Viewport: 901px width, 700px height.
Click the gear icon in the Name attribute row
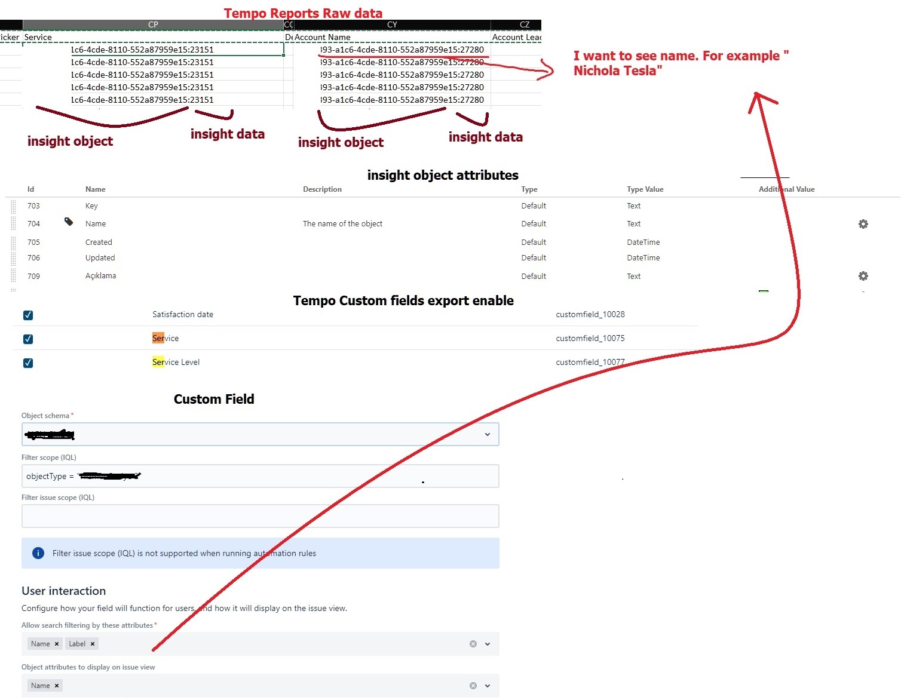(x=863, y=224)
